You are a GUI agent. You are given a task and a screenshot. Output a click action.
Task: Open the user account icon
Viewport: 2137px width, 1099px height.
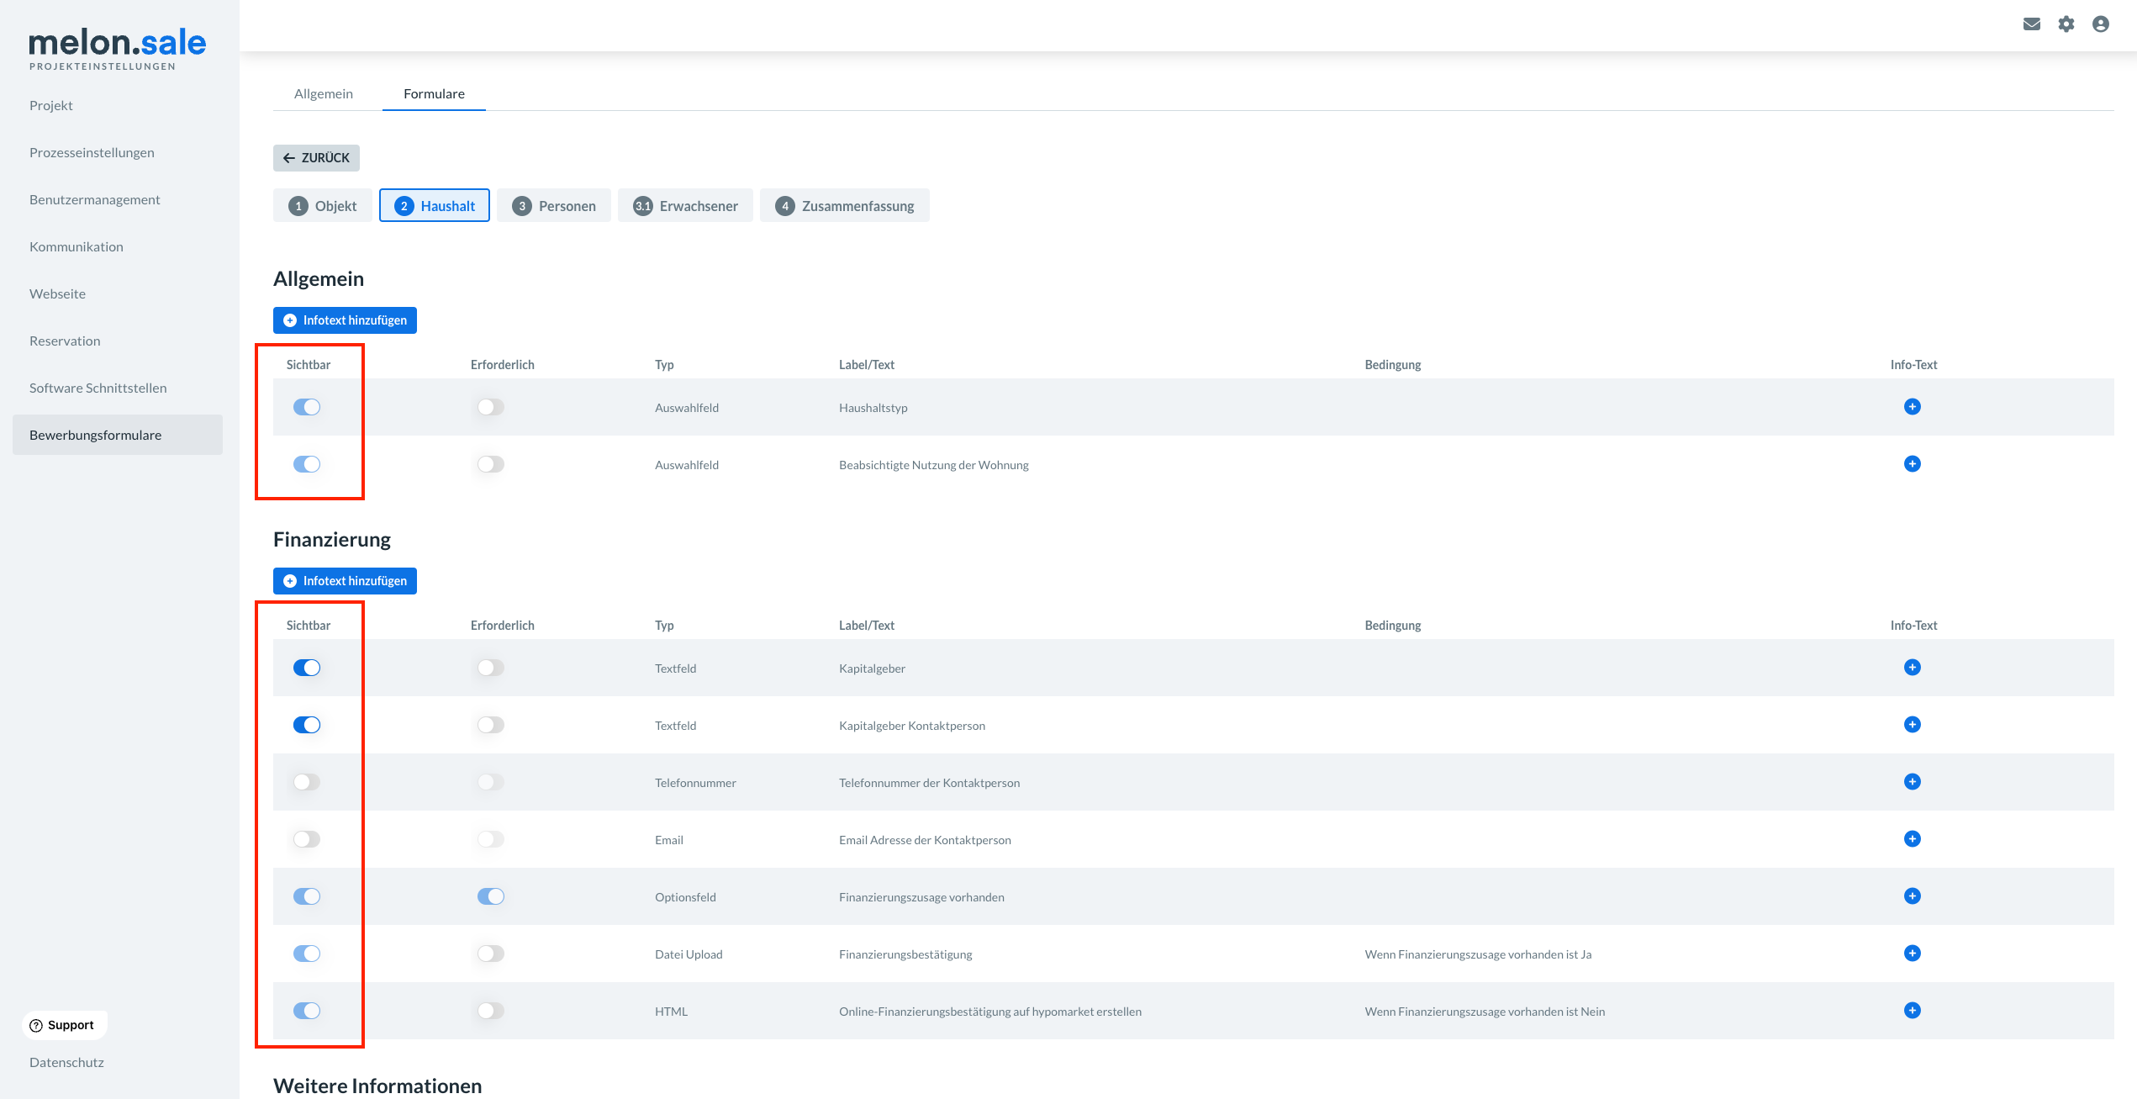[x=2100, y=24]
